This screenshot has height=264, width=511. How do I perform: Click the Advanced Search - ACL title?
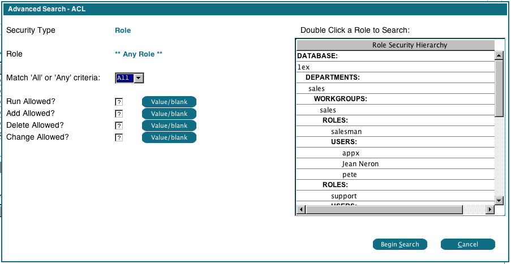(x=46, y=9)
